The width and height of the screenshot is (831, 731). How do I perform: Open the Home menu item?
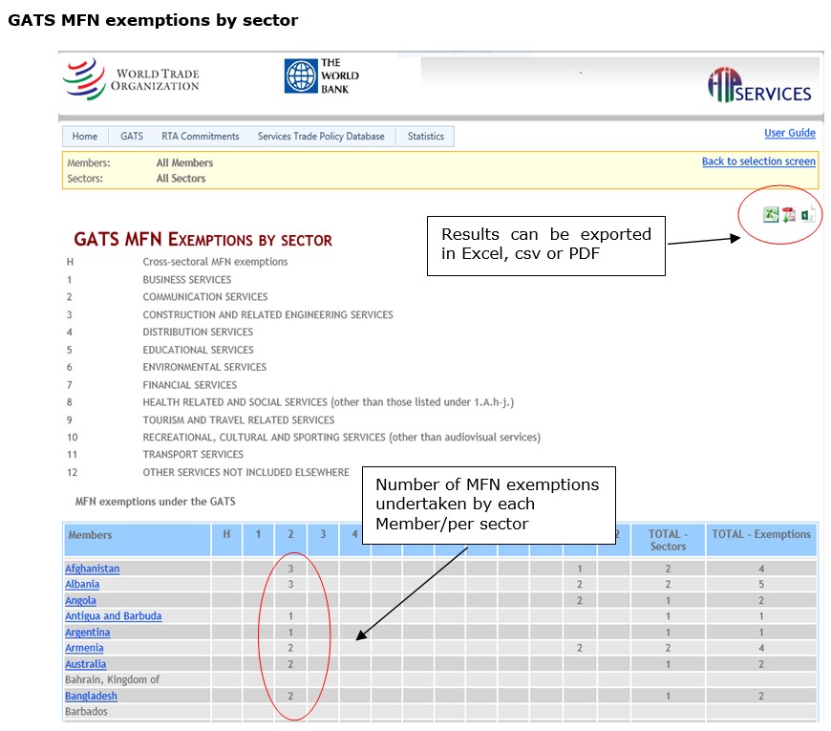[85, 137]
